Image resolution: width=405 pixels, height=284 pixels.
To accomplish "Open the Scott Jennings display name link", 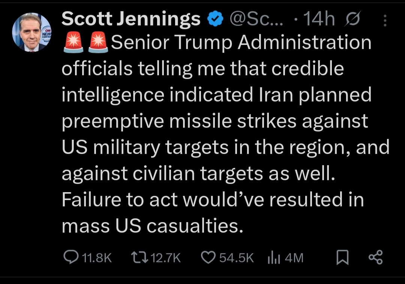I will pos(131,19).
